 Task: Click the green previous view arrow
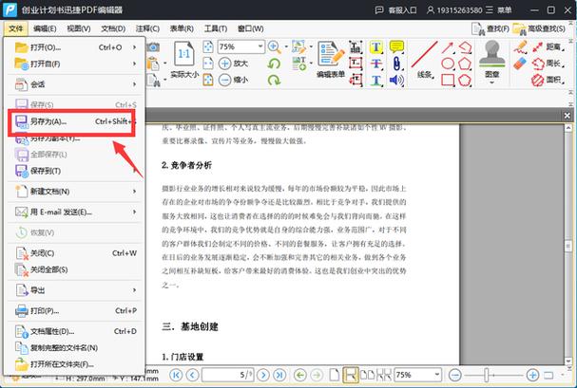pyautogui.click(x=300, y=375)
